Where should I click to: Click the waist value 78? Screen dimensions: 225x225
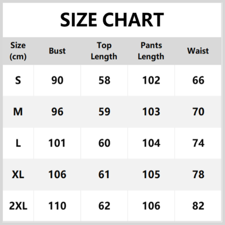click(198, 175)
